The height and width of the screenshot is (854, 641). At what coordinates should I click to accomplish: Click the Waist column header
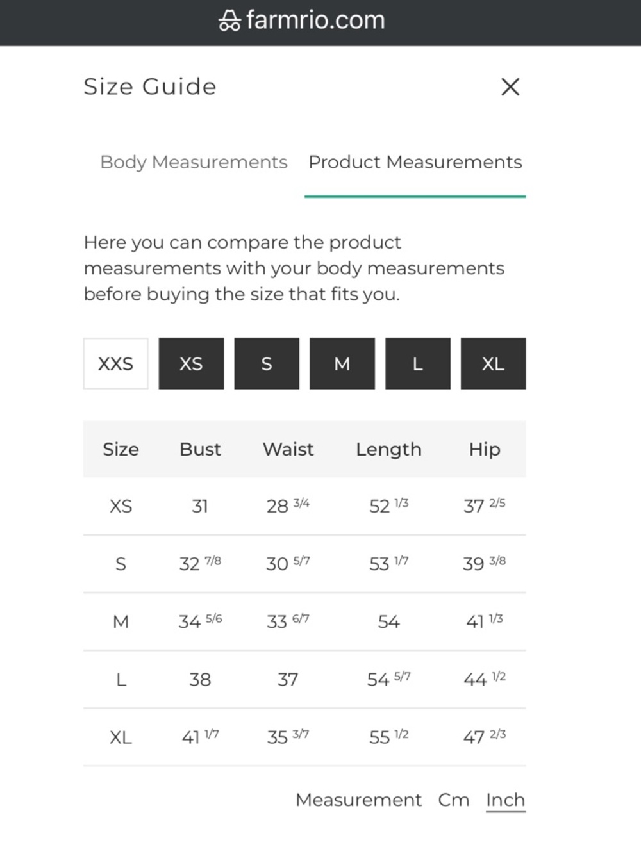[x=288, y=449]
